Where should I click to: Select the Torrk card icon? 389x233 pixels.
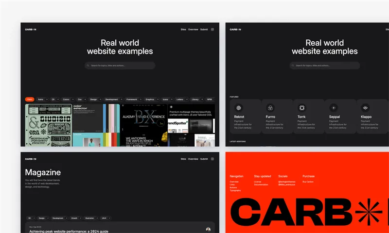click(302, 108)
